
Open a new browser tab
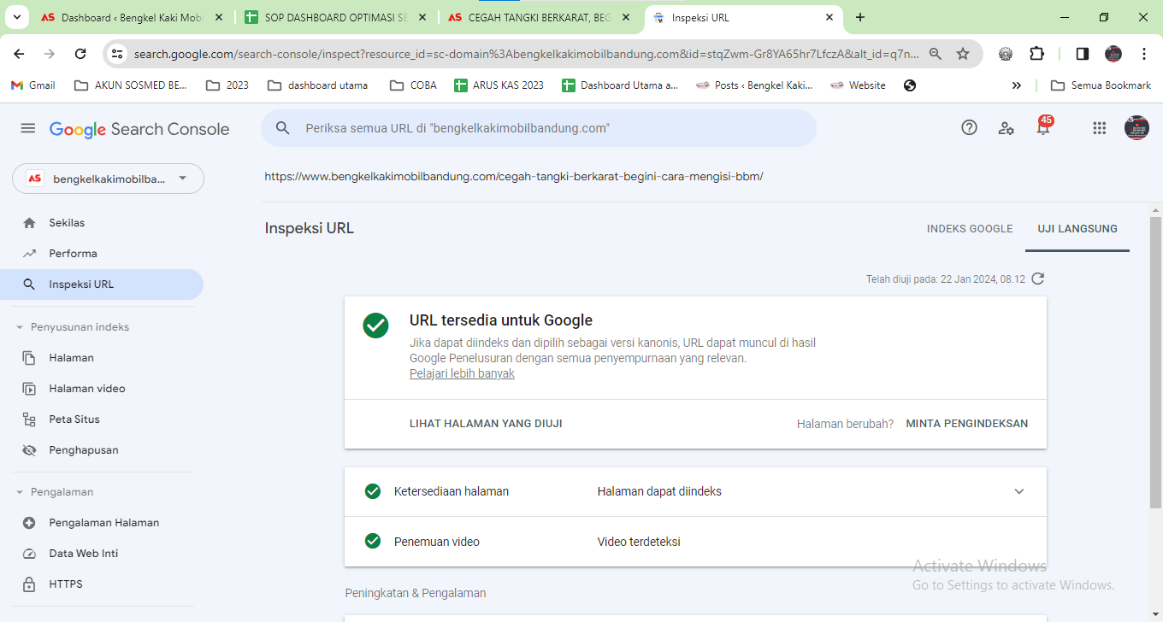tap(860, 17)
